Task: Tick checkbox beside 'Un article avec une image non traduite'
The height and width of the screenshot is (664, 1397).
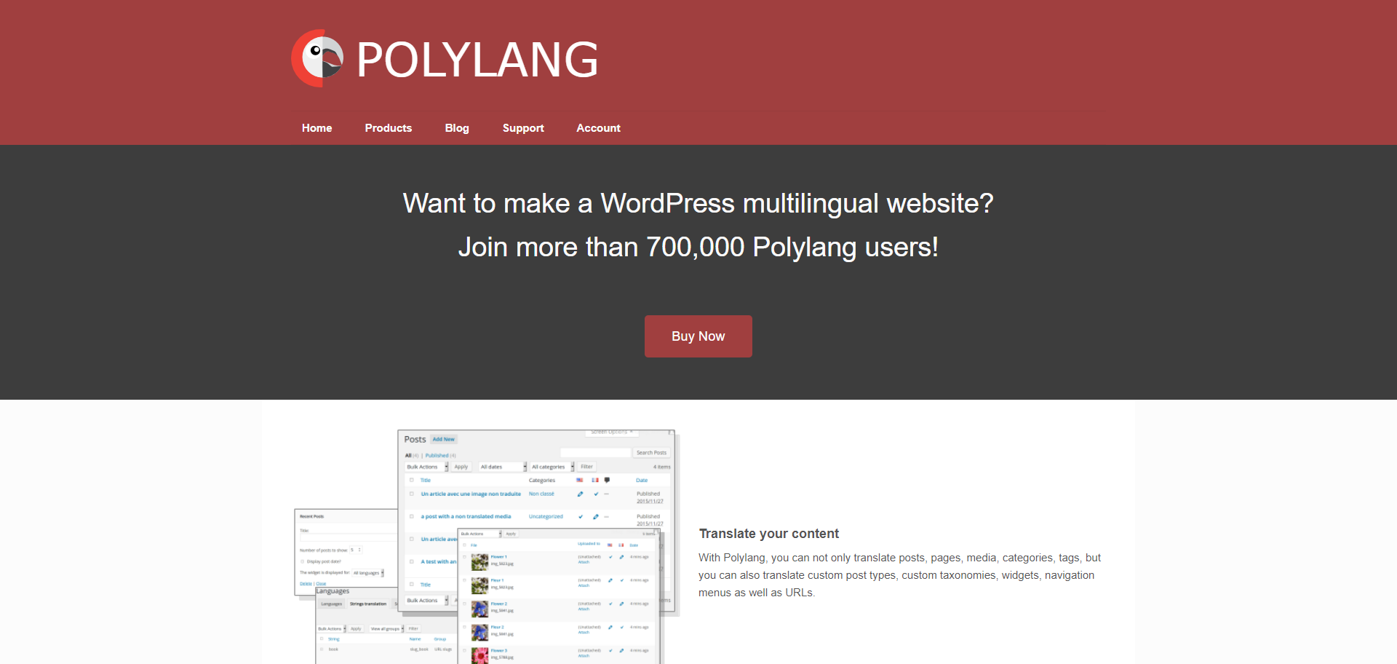Action: coord(412,494)
